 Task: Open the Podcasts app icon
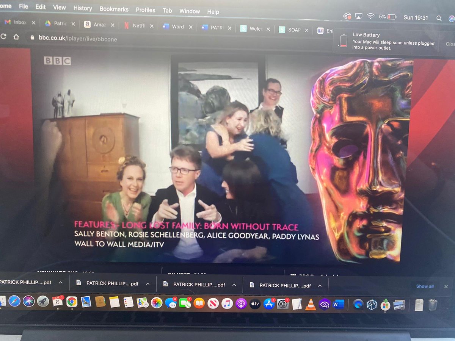241,303
